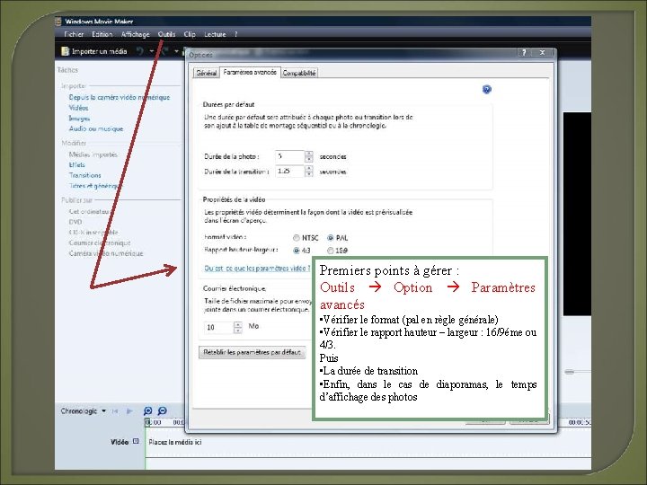
Task: Click the undo arrow icon in toolbar
Action: point(140,51)
